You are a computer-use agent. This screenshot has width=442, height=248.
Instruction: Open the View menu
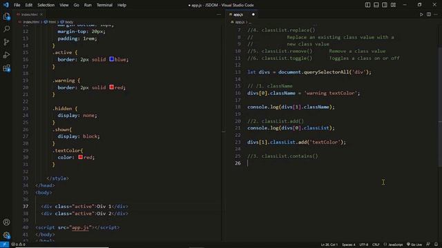[x=64, y=5]
